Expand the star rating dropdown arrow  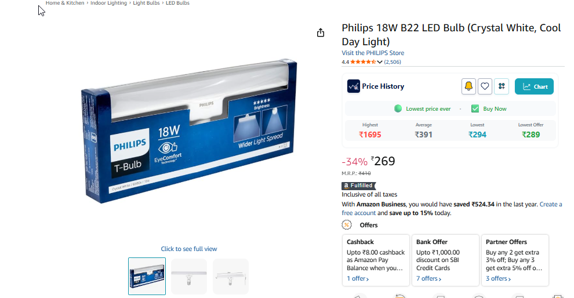(380, 62)
